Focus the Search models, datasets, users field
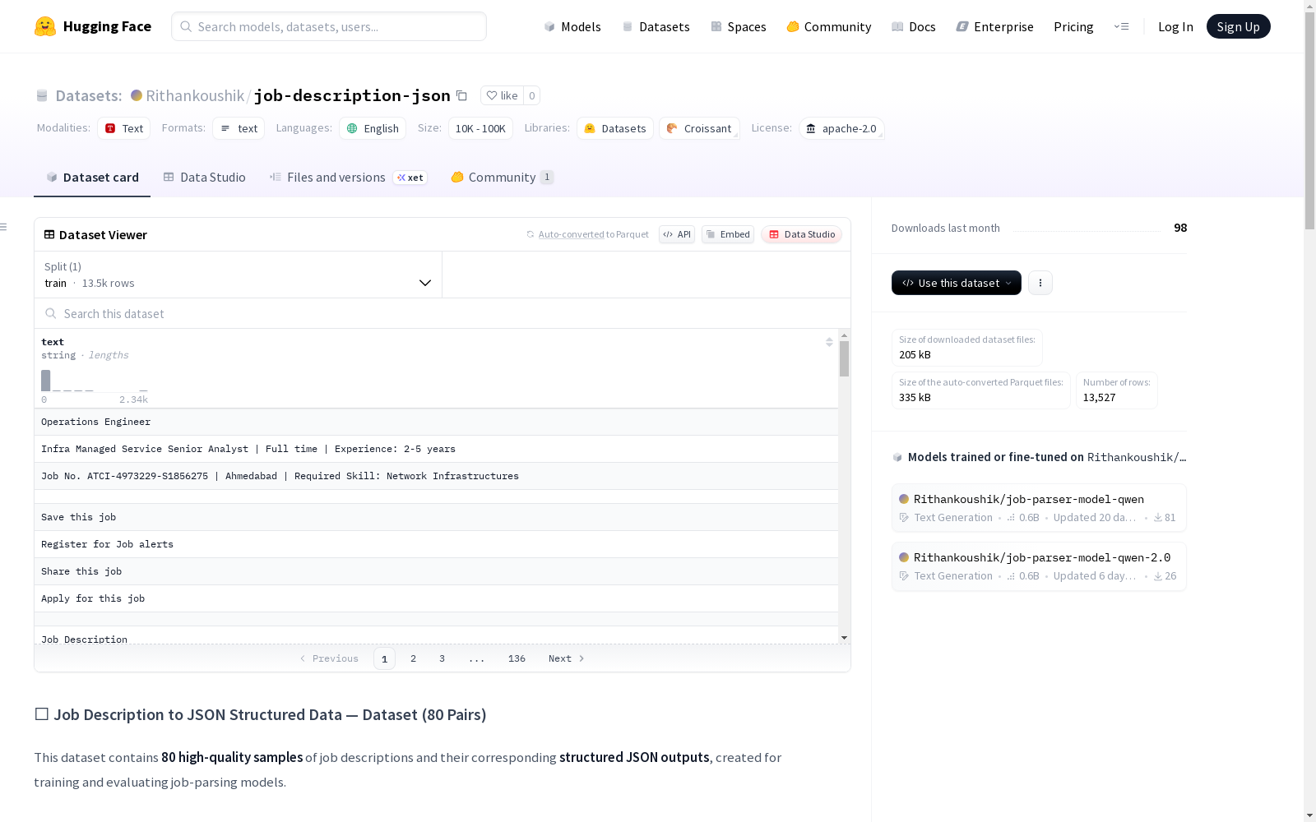Image resolution: width=1316 pixels, height=822 pixels. click(329, 26)
